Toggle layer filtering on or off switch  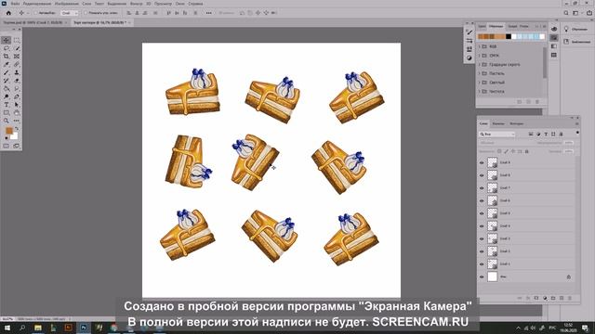tap(577, 133)
